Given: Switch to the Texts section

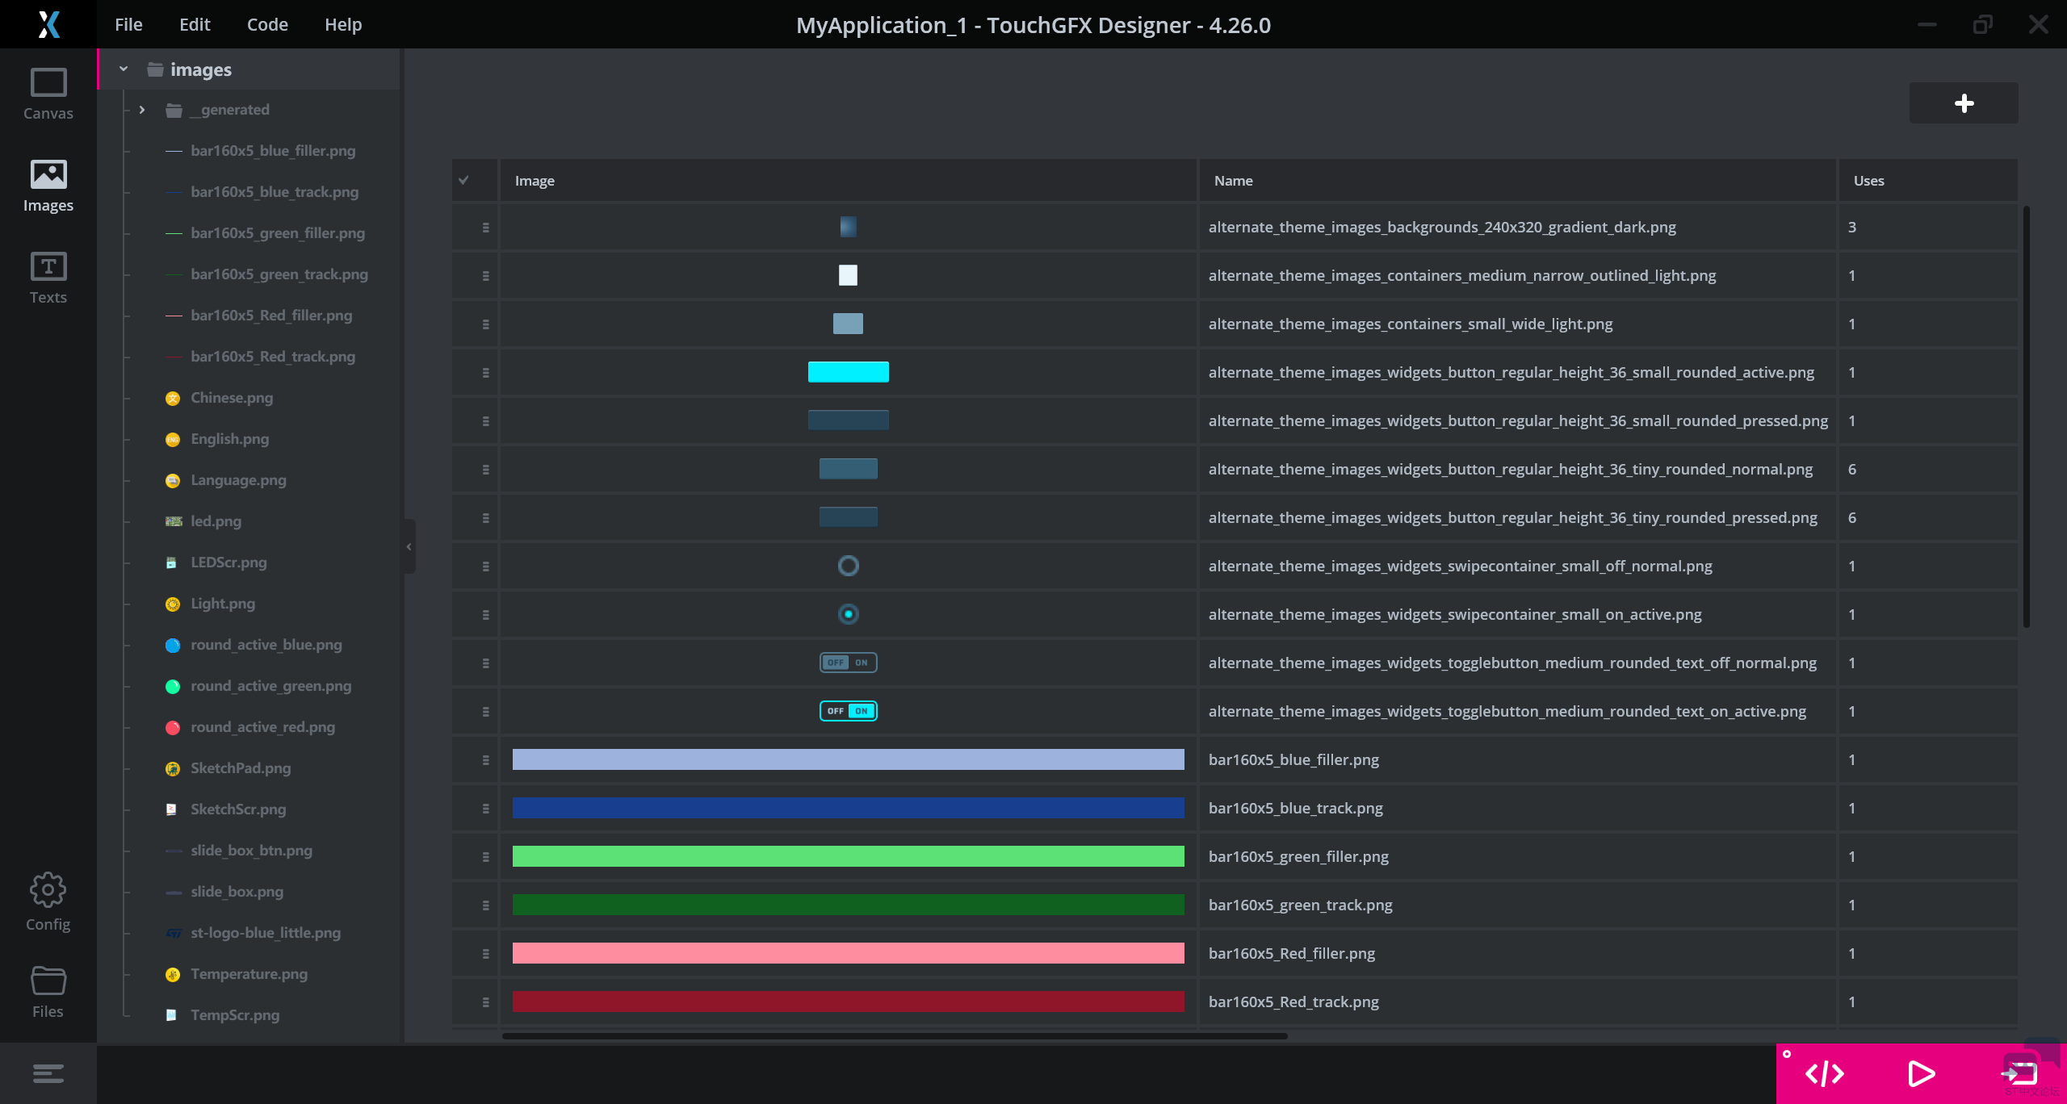Looking at the screenshot, I should click(48, 277).
